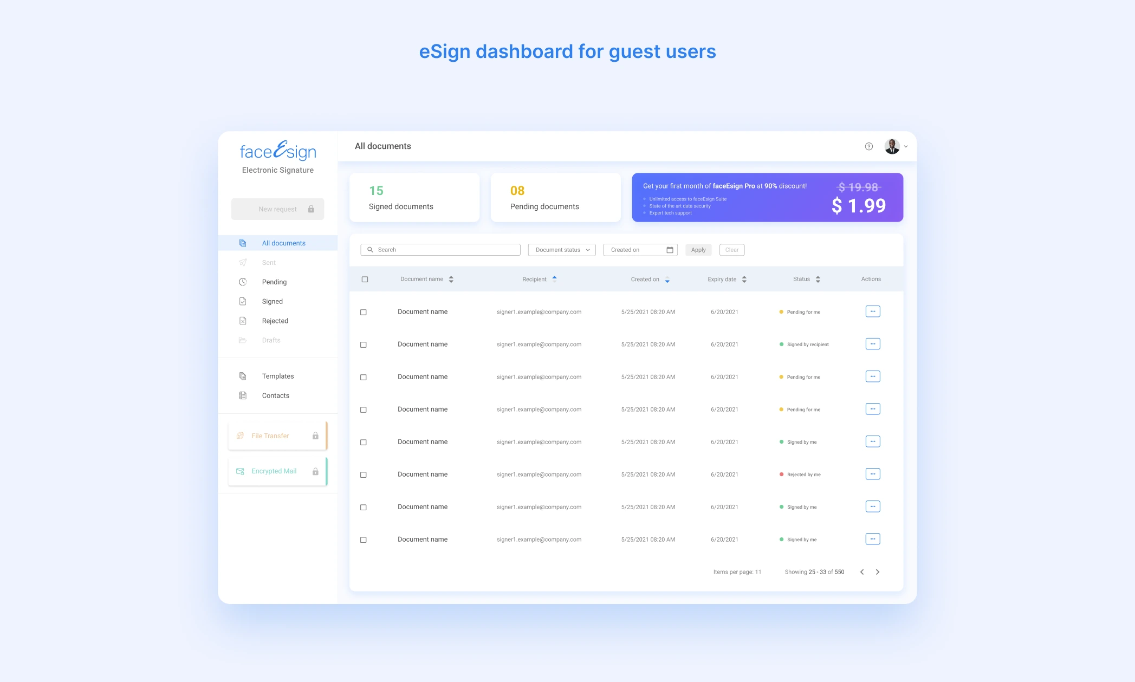Check the Rejected by me row checkbox
Image resolution: width=1135 pixels, height=682 pixels.
pos(364,475)
